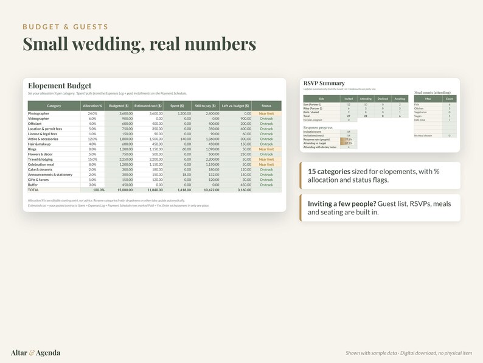
Task: Click the 3,160.00 total left cell
Action: [235, 189]
